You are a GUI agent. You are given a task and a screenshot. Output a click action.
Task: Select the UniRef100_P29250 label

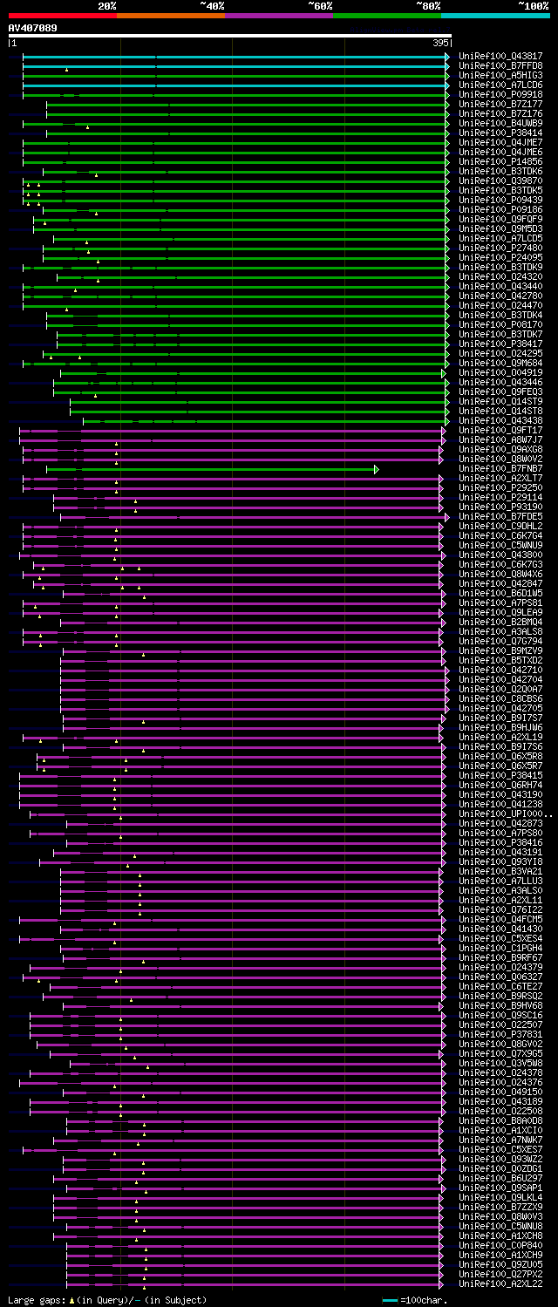(x=501, y=488)
